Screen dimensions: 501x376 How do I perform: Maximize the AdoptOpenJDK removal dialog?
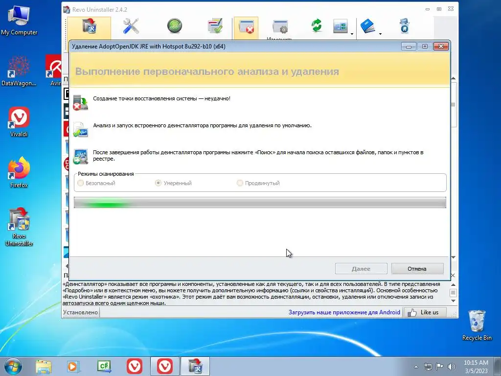coord(425,47)
